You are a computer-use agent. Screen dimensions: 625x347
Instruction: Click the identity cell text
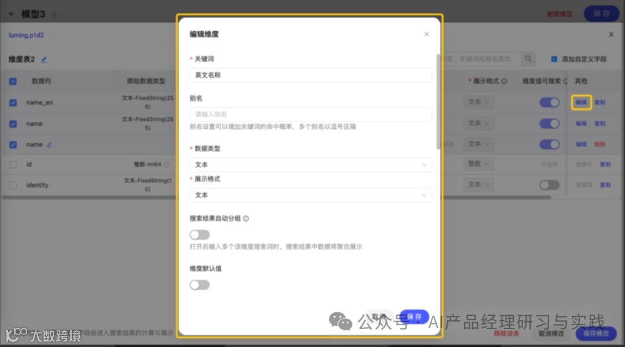[37, 185]
